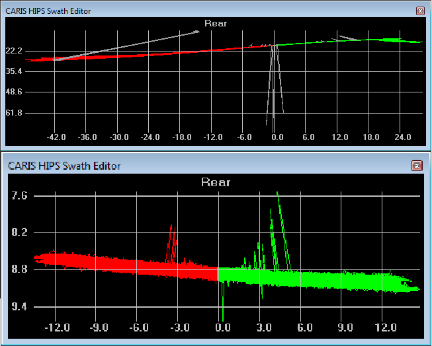Select the 'Rear' view label in the upper window
This screenshot has width=432, height=346.
(216, 23)
